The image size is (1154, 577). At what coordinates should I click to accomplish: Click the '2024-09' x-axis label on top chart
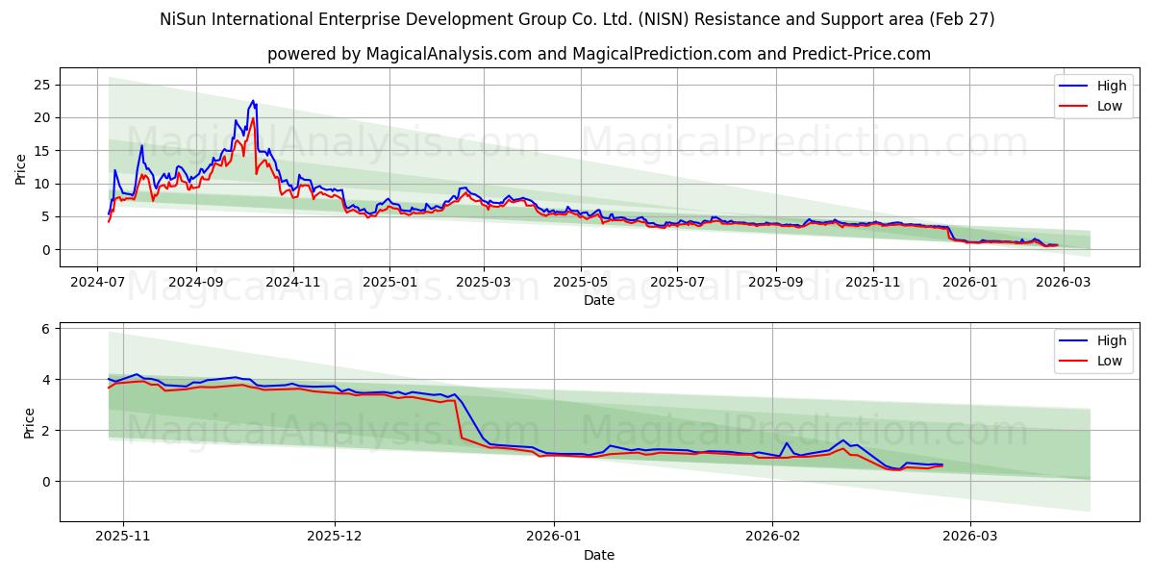point(195,283)
